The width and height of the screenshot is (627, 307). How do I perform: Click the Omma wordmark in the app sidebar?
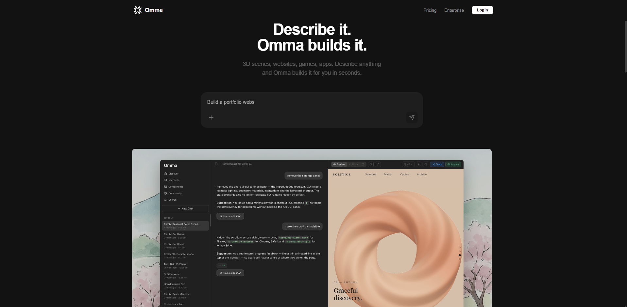(170, 165)
